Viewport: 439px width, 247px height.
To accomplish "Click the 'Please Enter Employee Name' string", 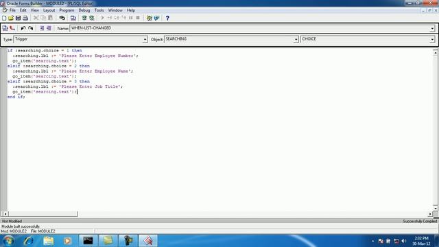I will 95,71.
